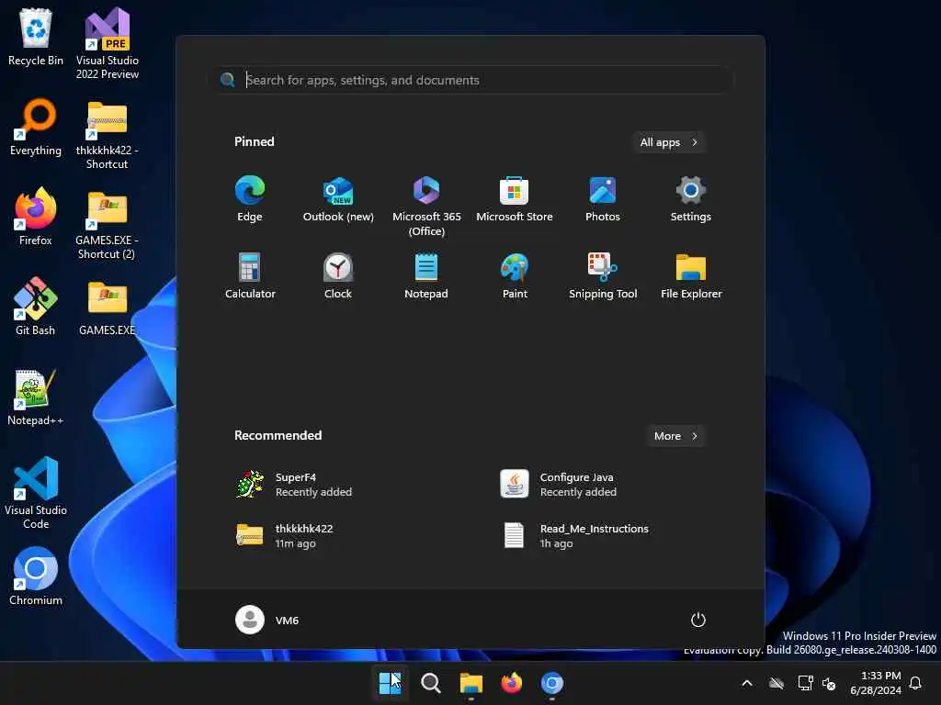Launch the Paint app
This screenshot has width=941, height=705.
515,276
